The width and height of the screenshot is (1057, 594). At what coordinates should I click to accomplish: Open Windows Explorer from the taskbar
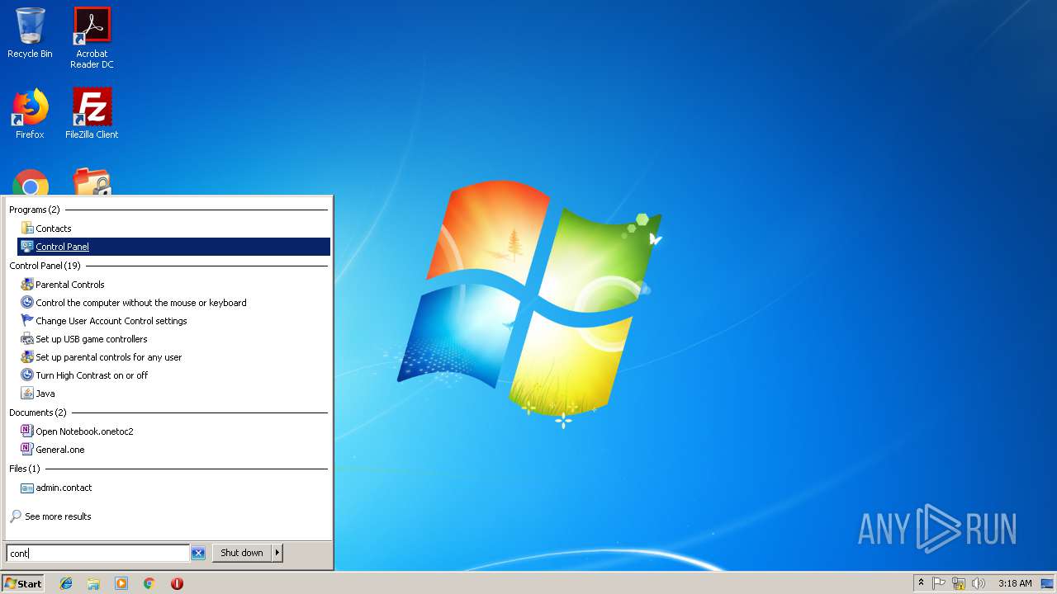point(93,583)
